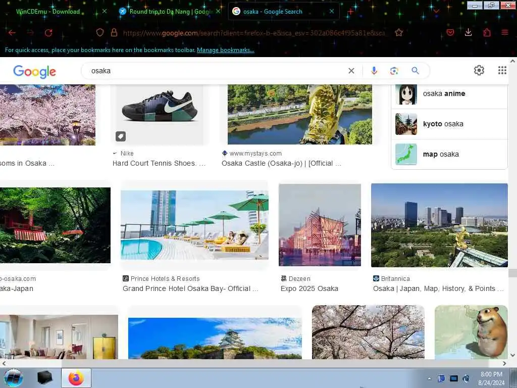
Task: Show hidden system tray icons arrow
Action: (429, 378)
